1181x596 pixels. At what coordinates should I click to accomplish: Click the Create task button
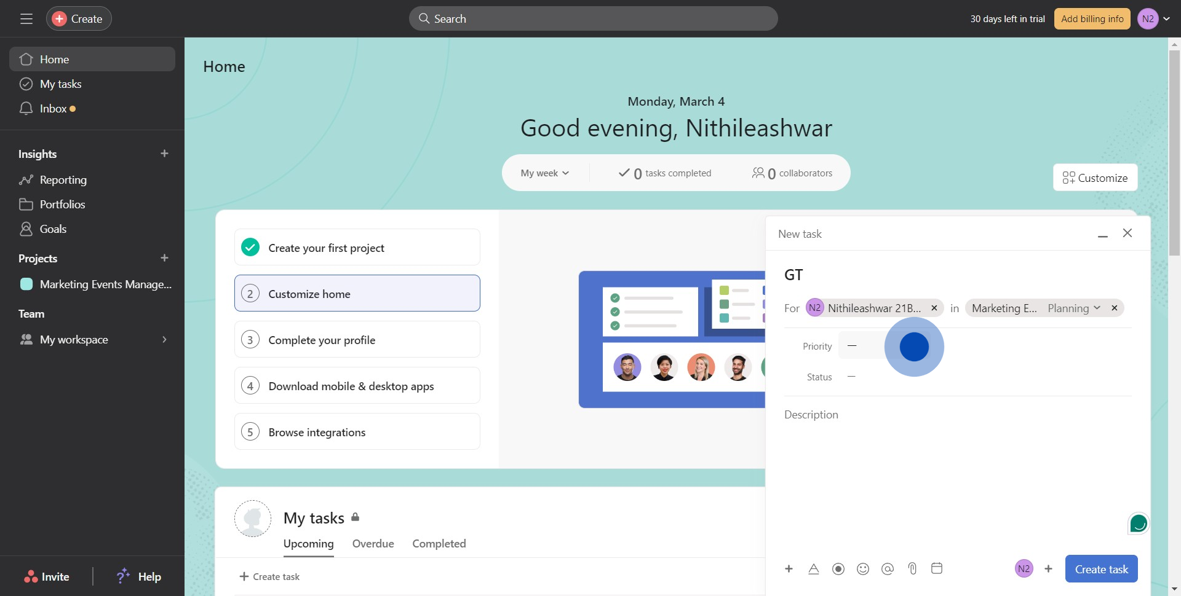tap(1101, 569)
